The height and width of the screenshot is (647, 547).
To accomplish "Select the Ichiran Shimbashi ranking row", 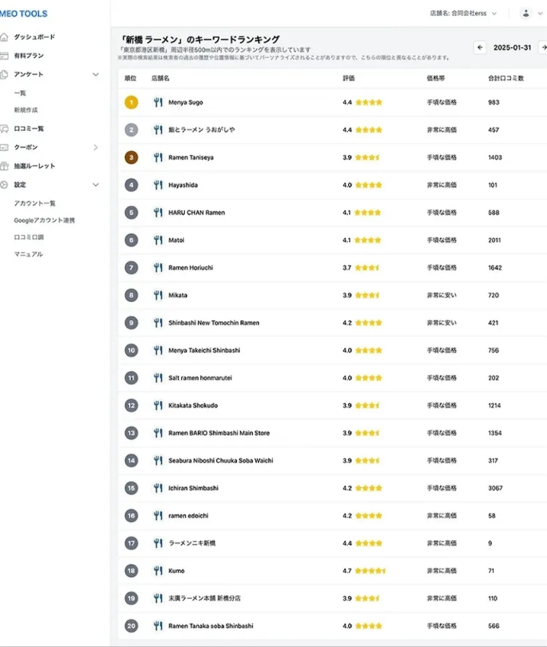I will click(x=333, y=488).
